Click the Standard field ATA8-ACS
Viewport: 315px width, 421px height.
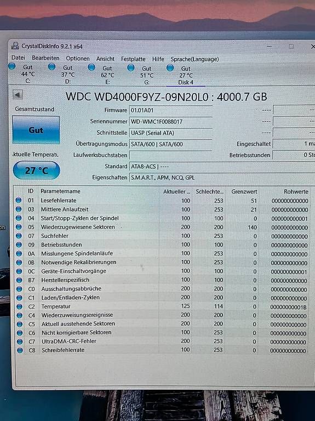(222, 167)
